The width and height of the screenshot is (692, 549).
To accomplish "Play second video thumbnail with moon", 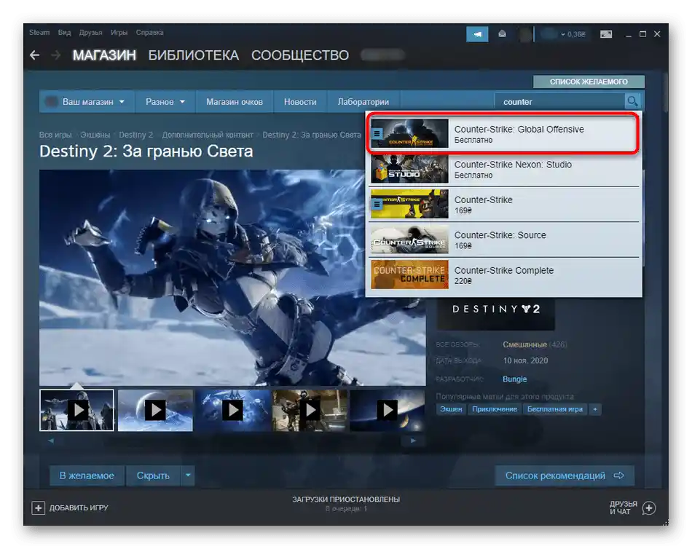I will [x=155, y=410].
